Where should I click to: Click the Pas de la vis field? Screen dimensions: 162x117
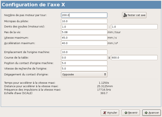tap(84, 32)
